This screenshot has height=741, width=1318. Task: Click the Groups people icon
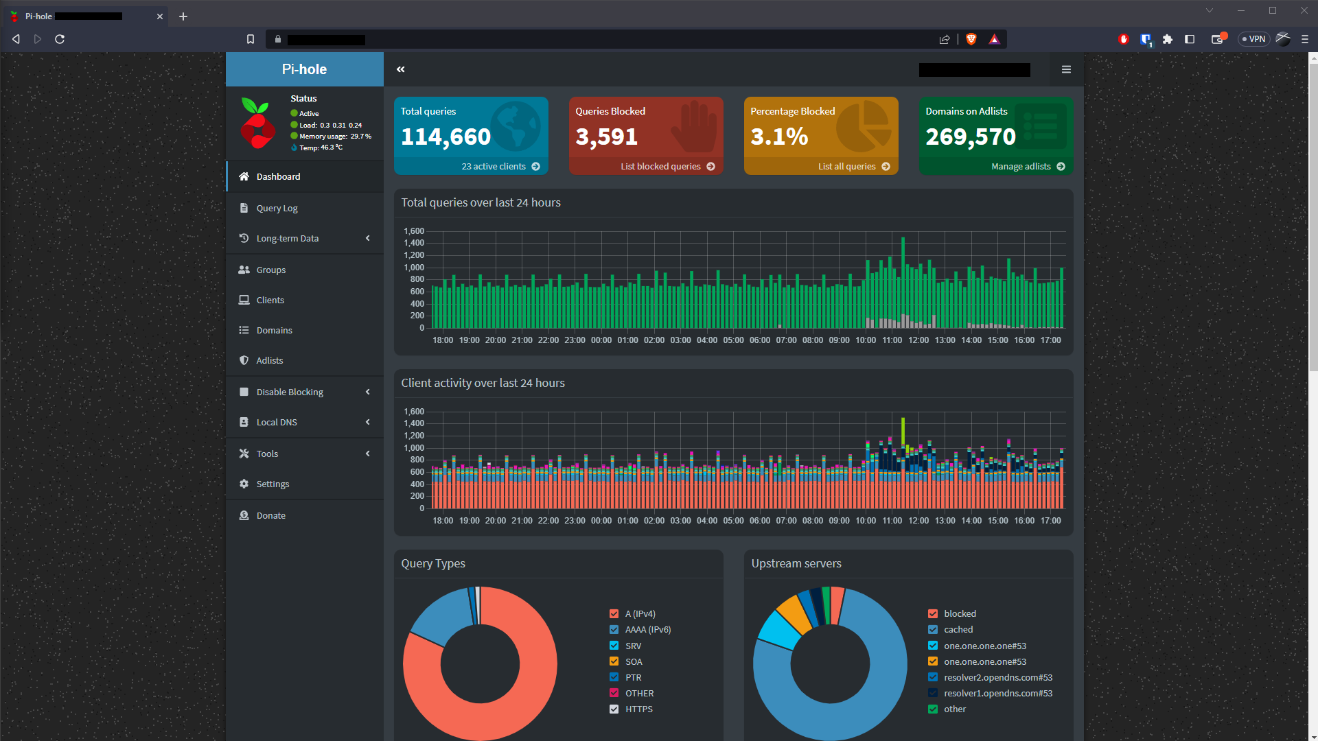[x=244, y=270]
